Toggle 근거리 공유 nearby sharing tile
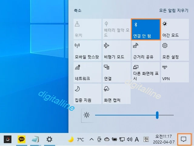The width and height of the screenshot is (194, 146). (146, 51)
